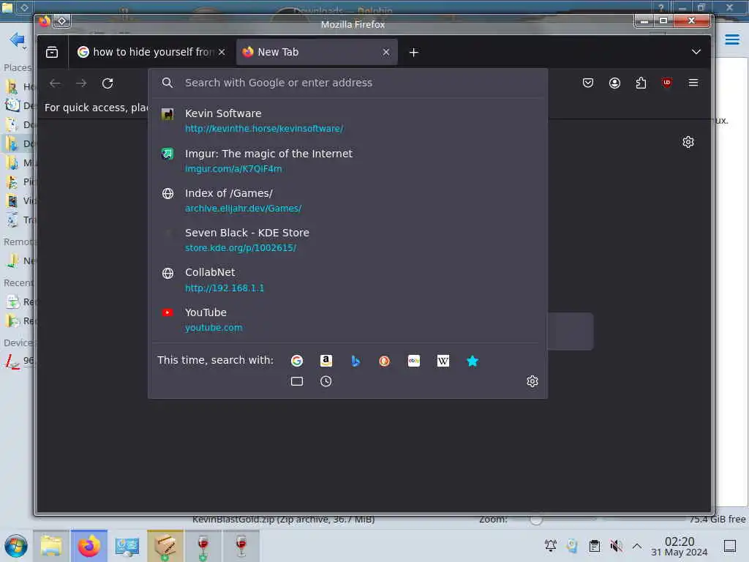Viewport: 749px width, 562px height.
Task: Open Dolphin's hamburger menu
Action: point(732,40)
